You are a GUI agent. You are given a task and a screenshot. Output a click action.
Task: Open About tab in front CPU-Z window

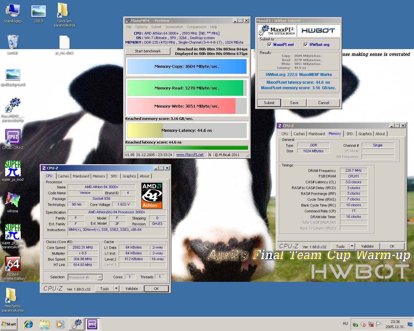click(x=145, y=176)
